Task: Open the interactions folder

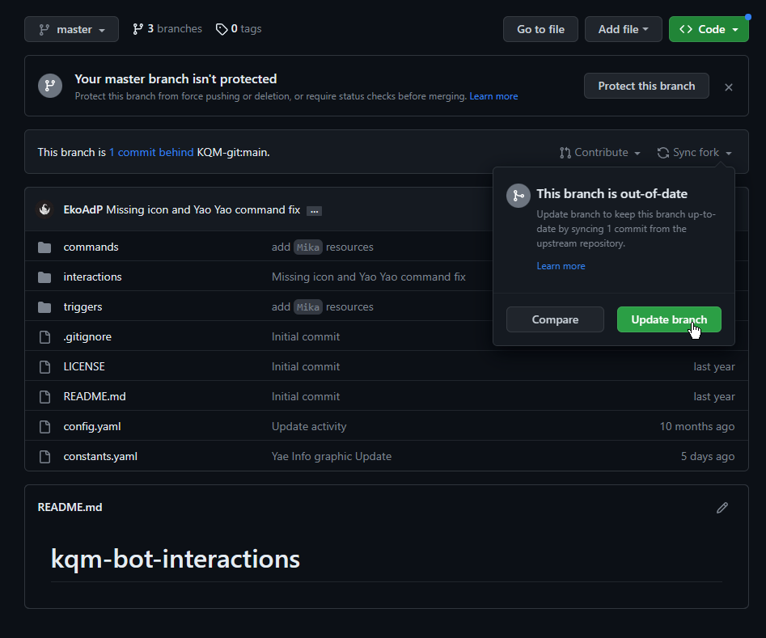Action: (x=92, y=277)
